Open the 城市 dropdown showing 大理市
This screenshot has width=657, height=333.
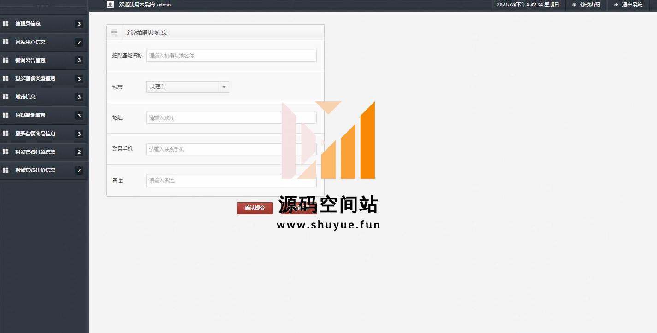[x=183, y=87]
